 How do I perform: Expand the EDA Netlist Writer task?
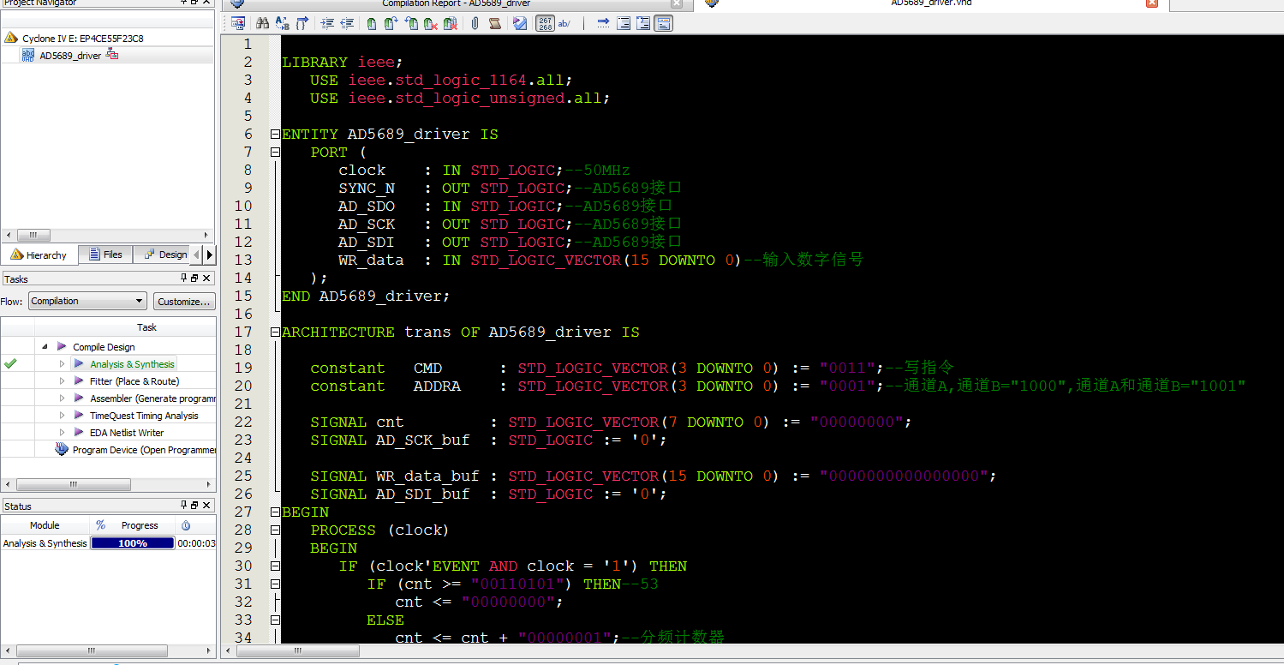click(x=62, y=433)
